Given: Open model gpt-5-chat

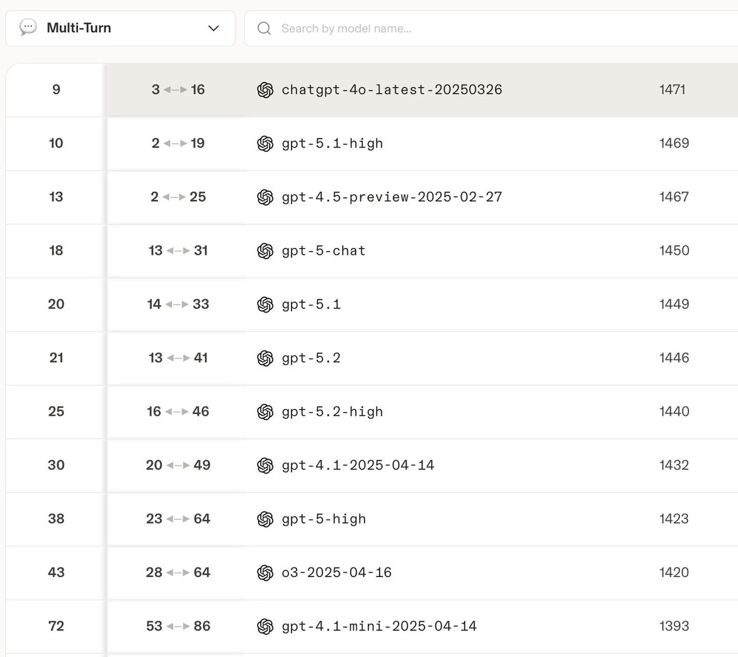Looking at the screenshot, I should (323, 250).
